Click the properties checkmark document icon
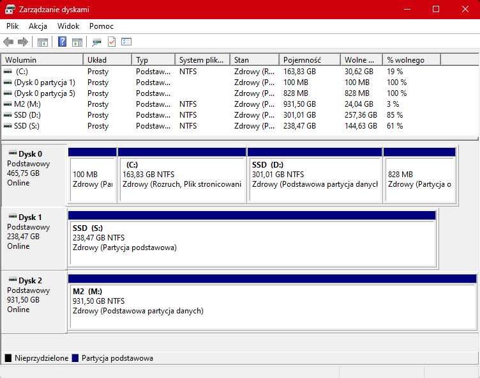The height and width of the screenshot is (378, 480). coord(112,42)
